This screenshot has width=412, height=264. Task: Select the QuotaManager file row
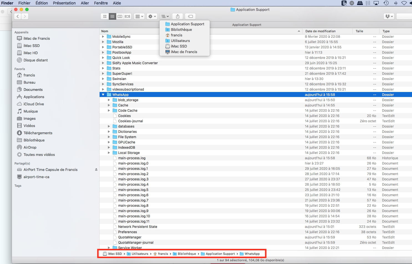tap(256, 237)
